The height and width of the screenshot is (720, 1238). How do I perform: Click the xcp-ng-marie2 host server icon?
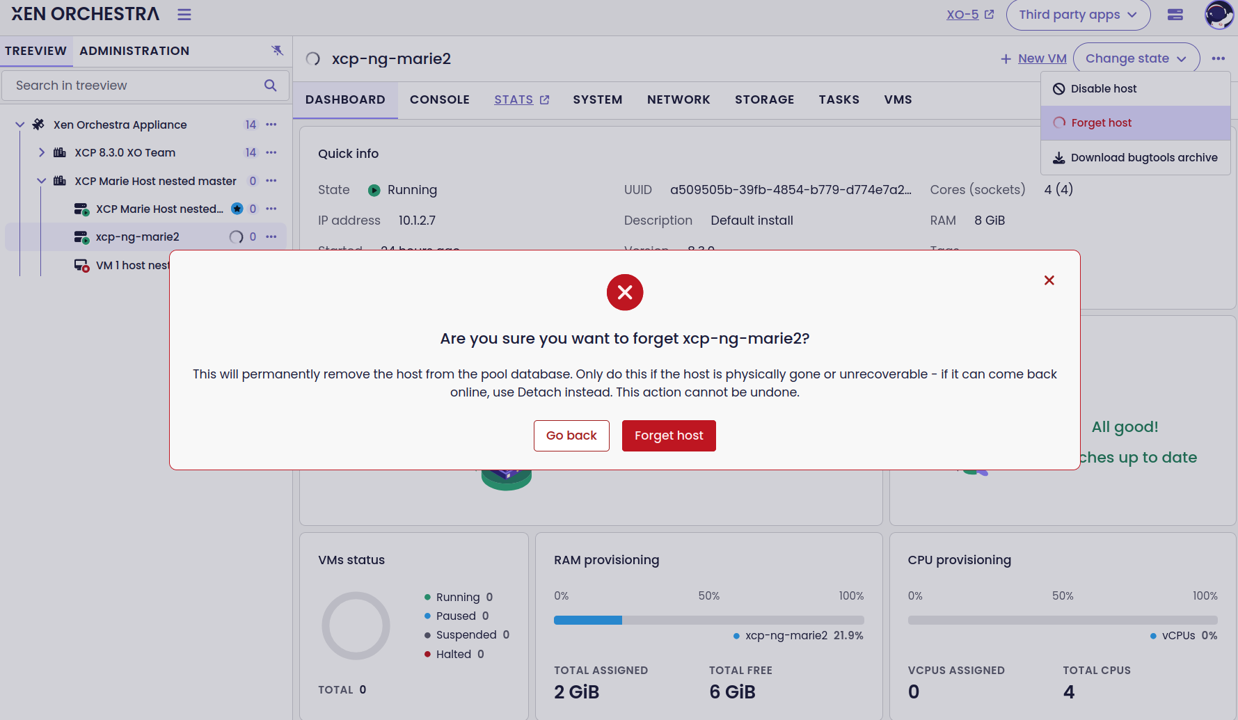pyautogui.click(x=81, y=237)
